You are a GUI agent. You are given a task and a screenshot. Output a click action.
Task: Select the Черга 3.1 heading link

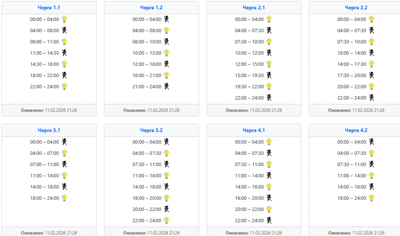(49, 131)
